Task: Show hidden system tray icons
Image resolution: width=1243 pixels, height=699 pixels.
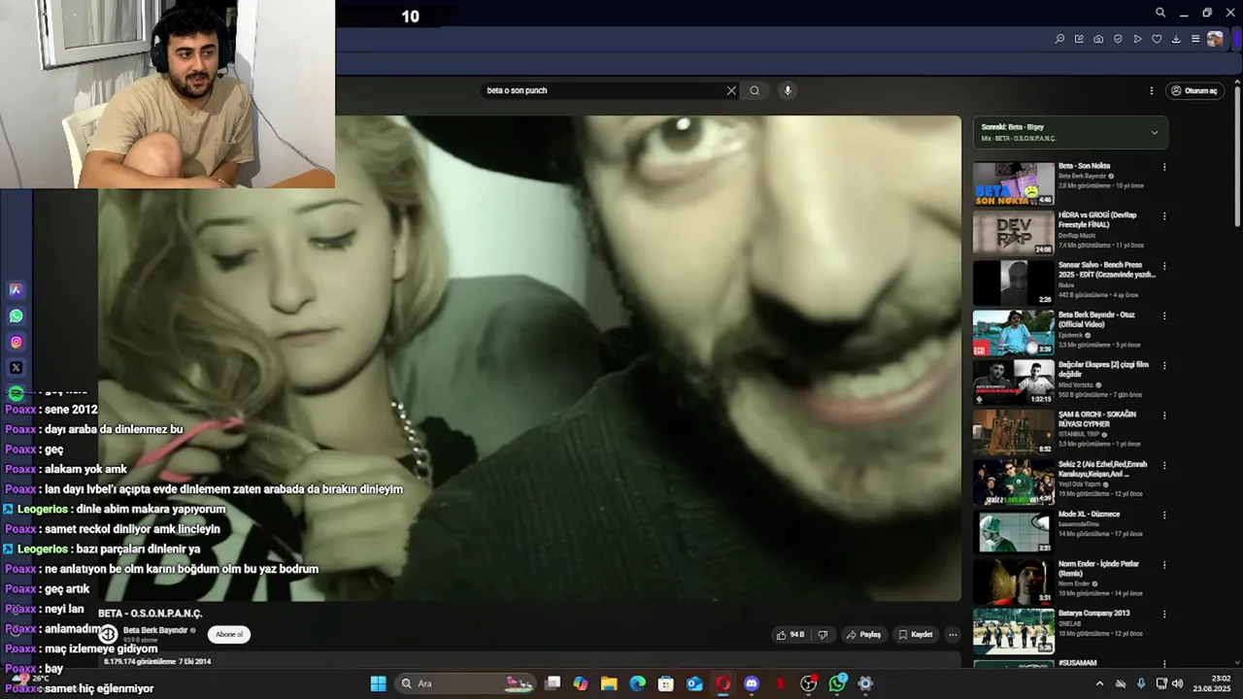Action: [1099, 683]
